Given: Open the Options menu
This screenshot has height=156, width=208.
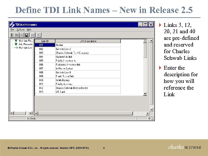Looking at the screenshot, I should [21, 29].
